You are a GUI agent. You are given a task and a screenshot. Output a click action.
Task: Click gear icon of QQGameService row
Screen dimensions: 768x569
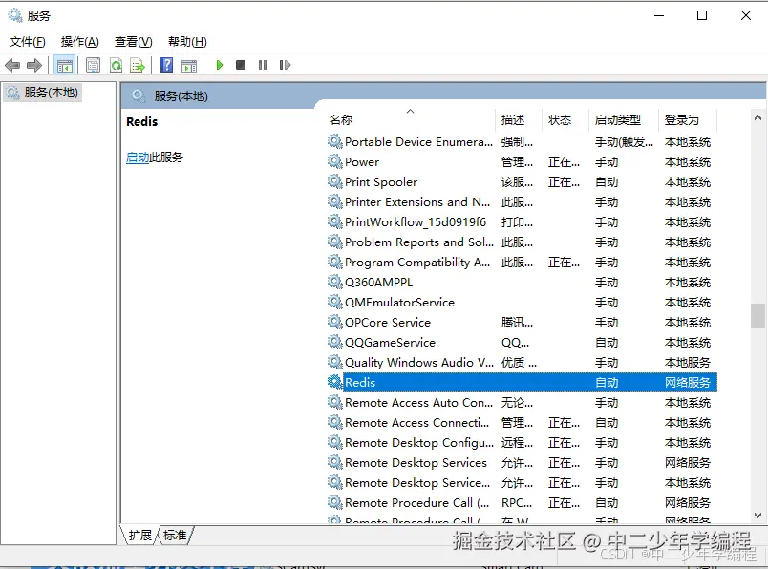point(334,342)
